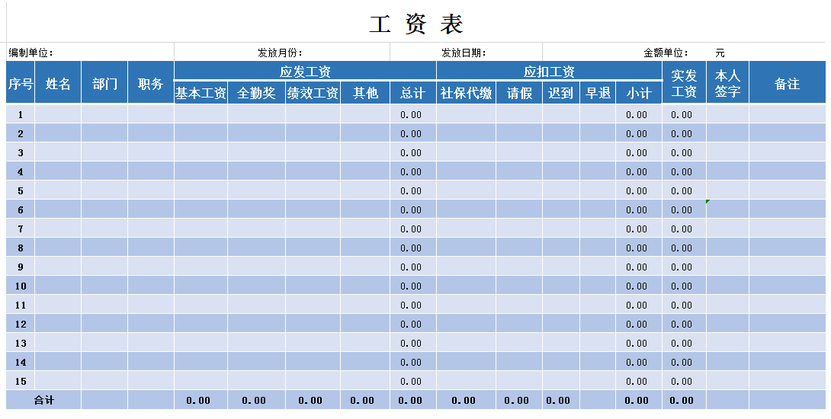Screen dimensions: 831x419
Task: Select the 职务 column header
Action: point(151,82)
